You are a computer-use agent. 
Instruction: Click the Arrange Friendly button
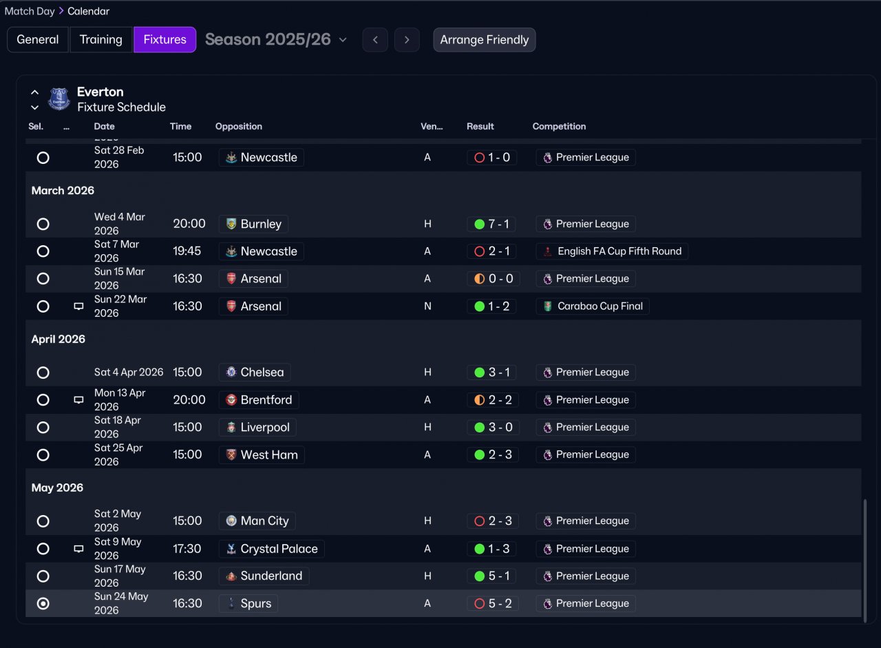[484, 40]
